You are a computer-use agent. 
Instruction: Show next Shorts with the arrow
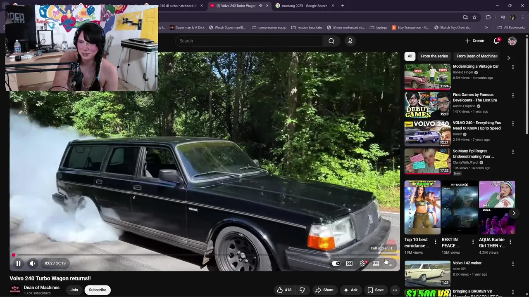coord(514,213)
